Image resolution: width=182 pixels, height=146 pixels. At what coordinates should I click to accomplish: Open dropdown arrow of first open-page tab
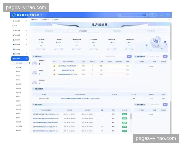tap(38, 20)
